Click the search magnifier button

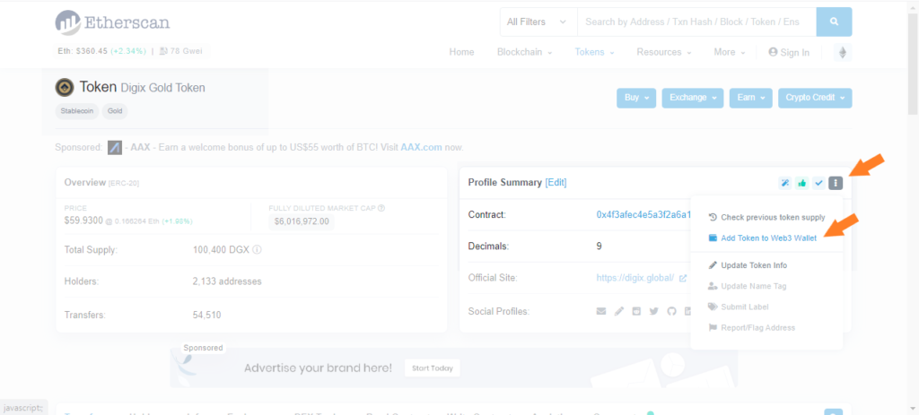click(x=834, y=22)
